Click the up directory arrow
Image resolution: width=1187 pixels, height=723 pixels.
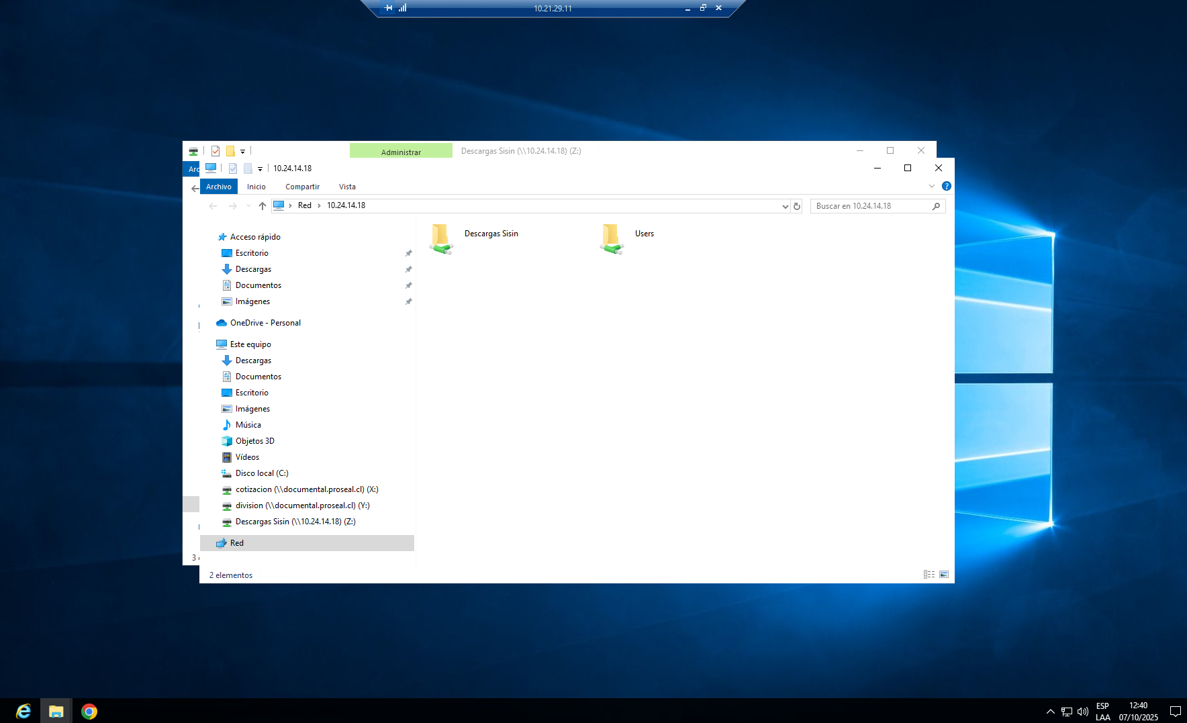262,206
